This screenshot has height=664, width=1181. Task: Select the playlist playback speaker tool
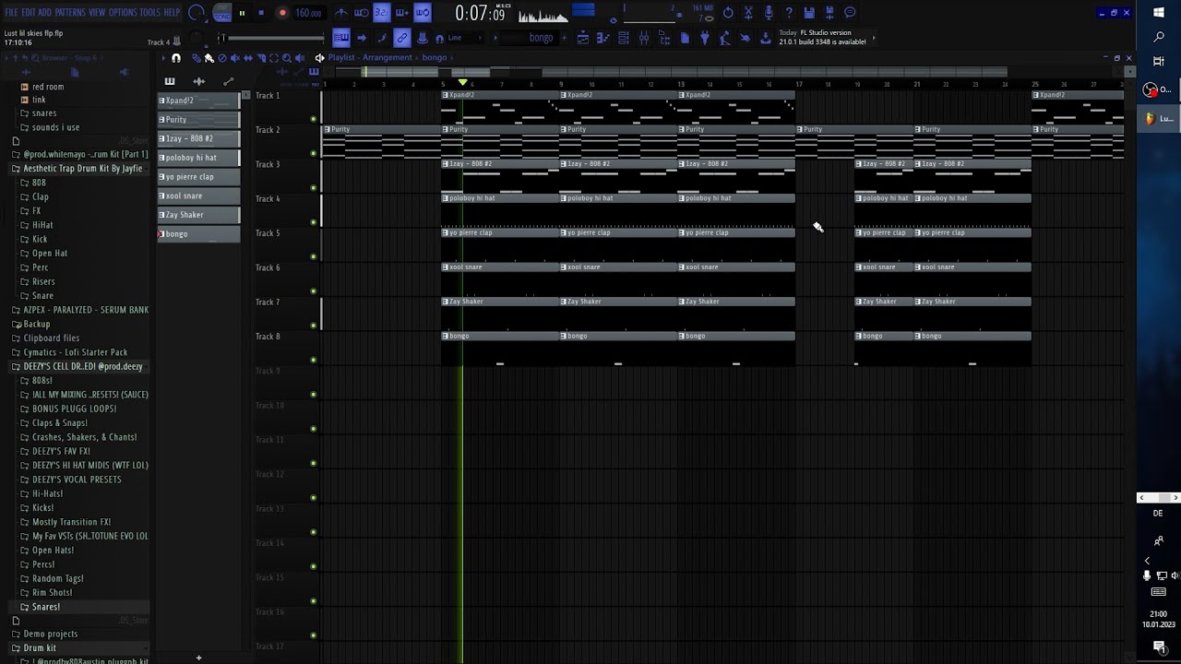tap(300, 58)
